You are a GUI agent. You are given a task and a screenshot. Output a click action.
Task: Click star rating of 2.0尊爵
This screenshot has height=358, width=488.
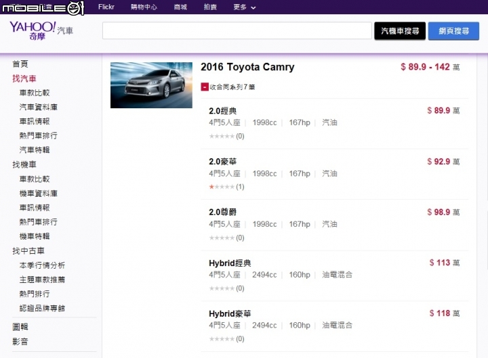[x=222, y=238]
